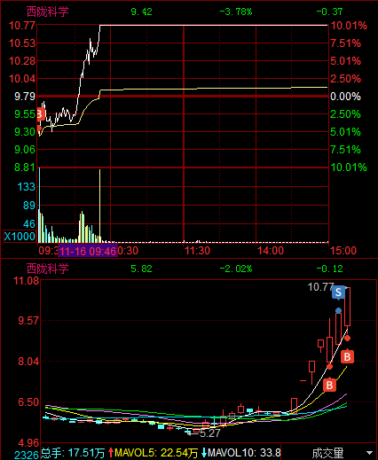
Task: Select the 成交里 indicator label
Action: [327, 453]
